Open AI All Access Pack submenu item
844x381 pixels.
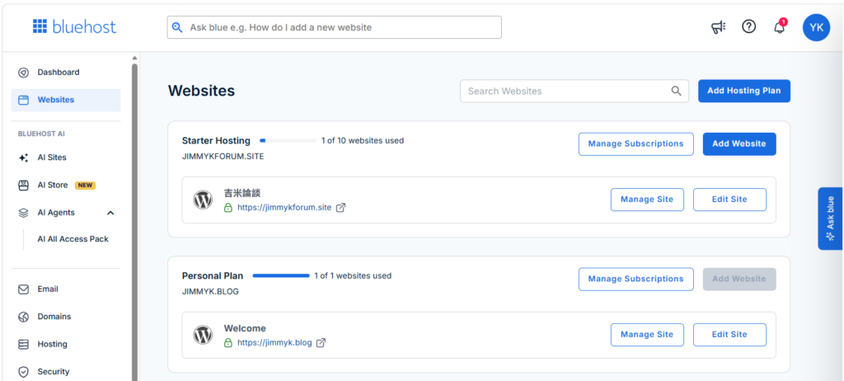click(x=73, y=238)
